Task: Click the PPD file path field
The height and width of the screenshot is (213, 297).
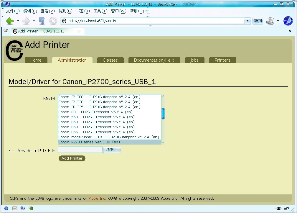Action: pyautogui.click(x=80, y=150)
